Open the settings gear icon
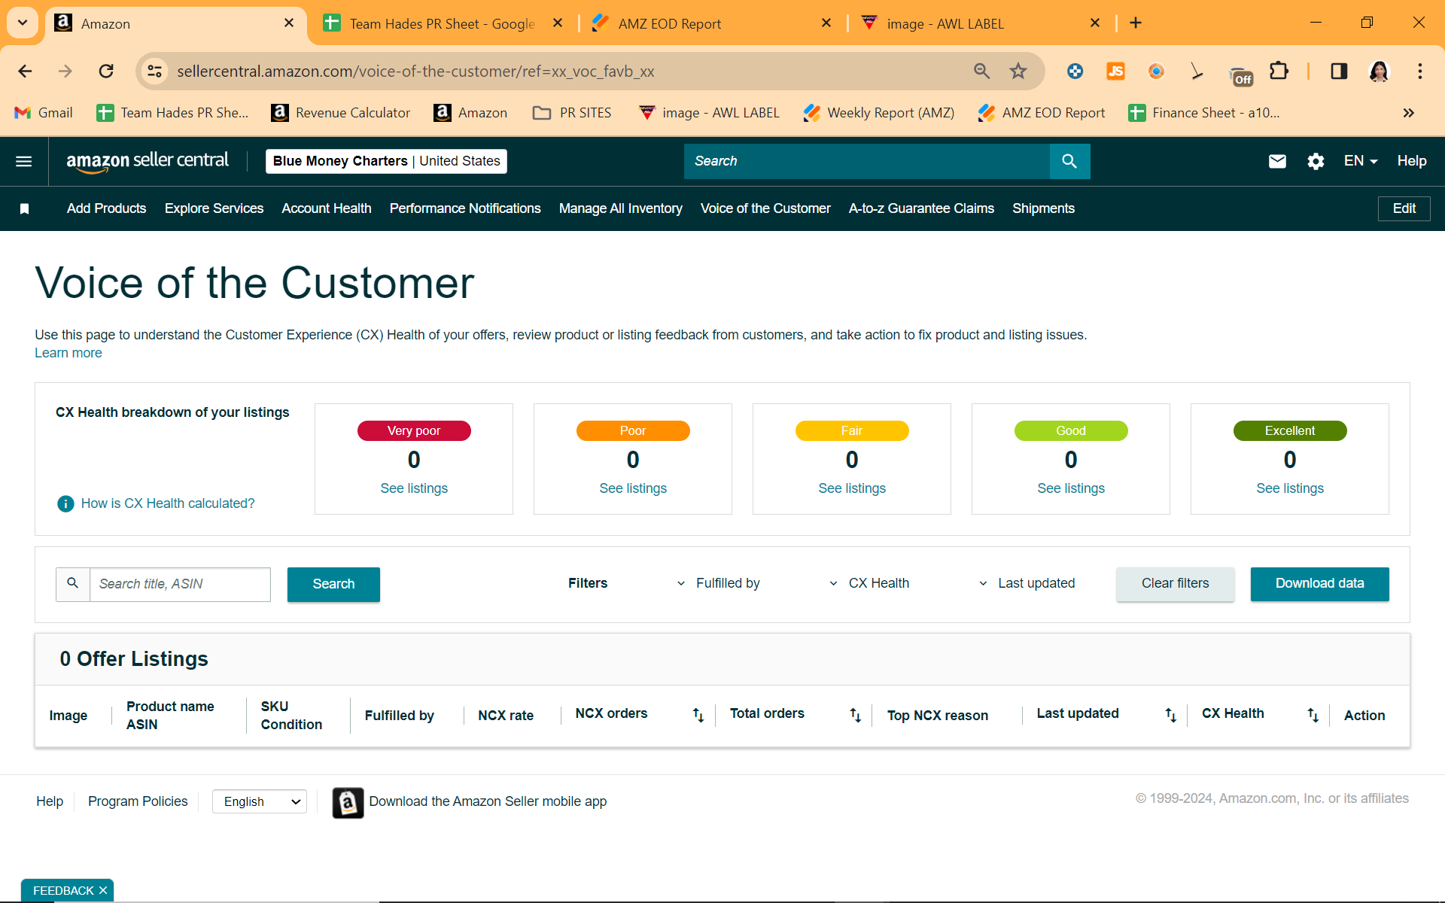Screen dimensions: 1445x903 pos(1316,161)
